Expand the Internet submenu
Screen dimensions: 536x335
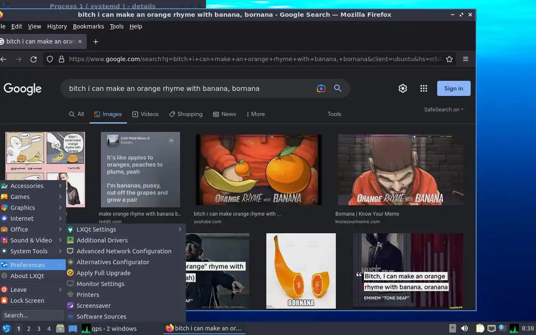33,219
